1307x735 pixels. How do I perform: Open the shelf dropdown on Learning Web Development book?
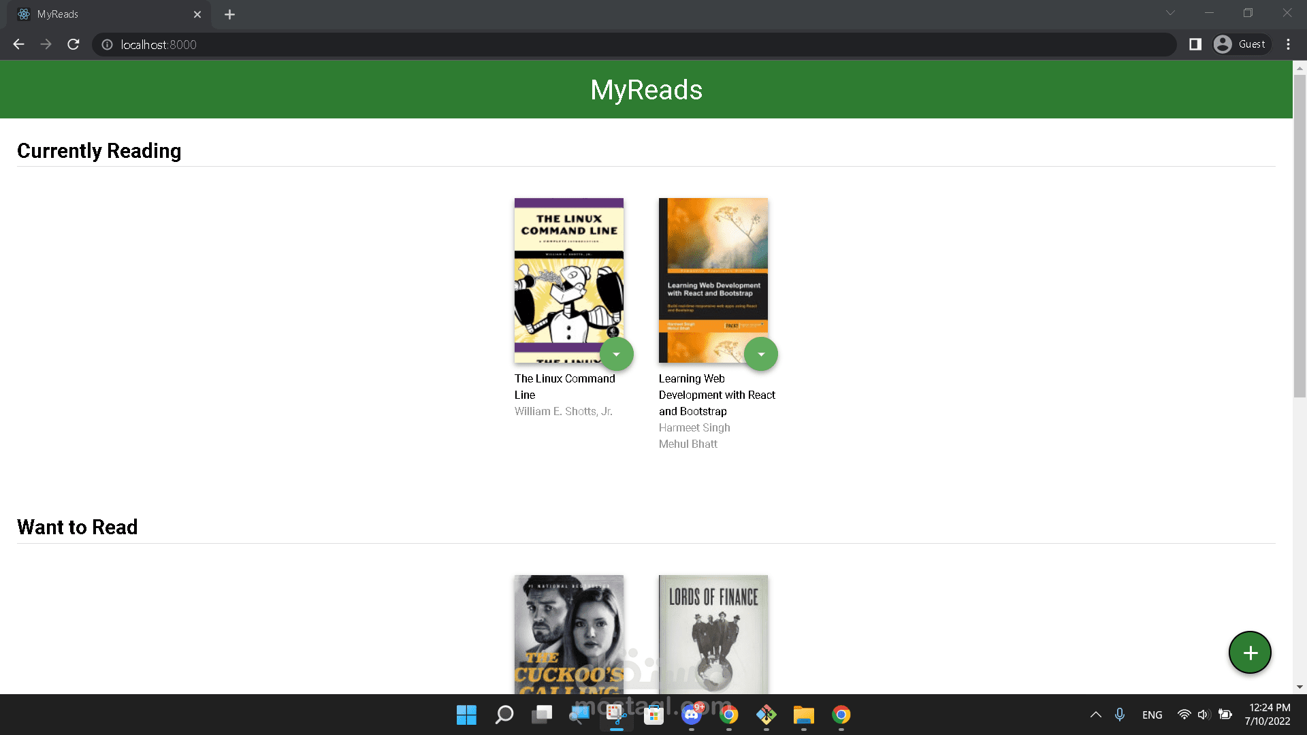click(x=760, y=354)
